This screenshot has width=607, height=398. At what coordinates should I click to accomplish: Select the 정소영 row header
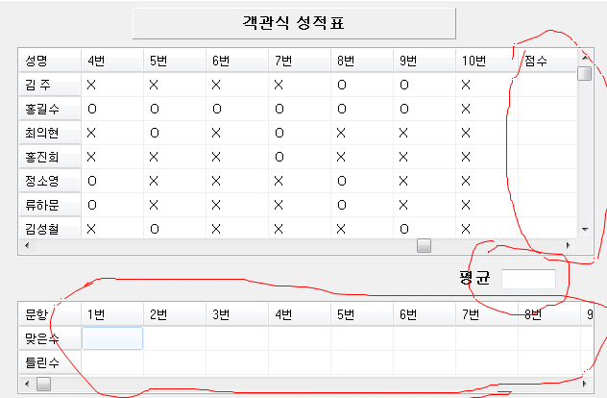point(48,181)
